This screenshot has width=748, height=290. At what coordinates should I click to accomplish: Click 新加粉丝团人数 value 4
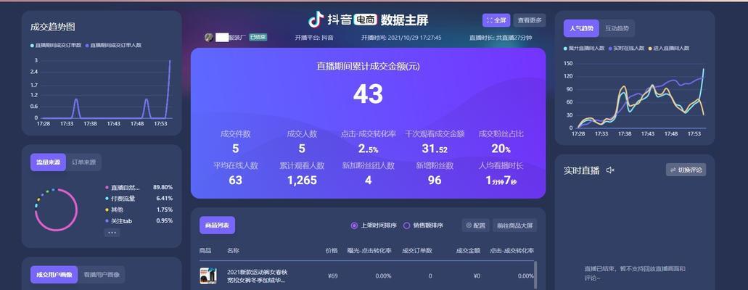point(369,181)
